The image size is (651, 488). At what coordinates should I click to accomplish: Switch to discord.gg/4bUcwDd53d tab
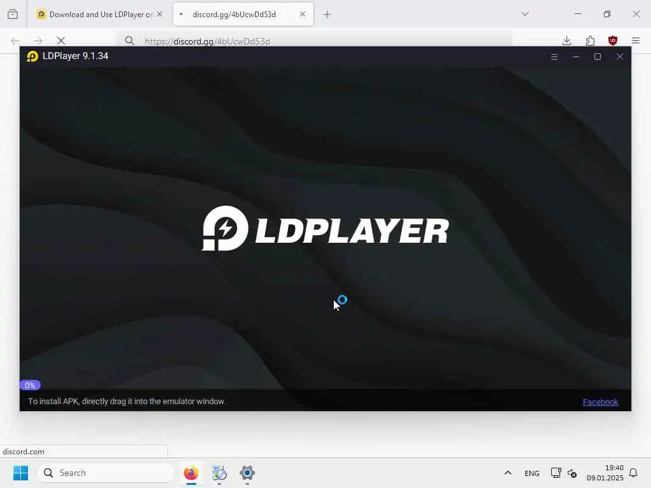click(x=243, y=14)
